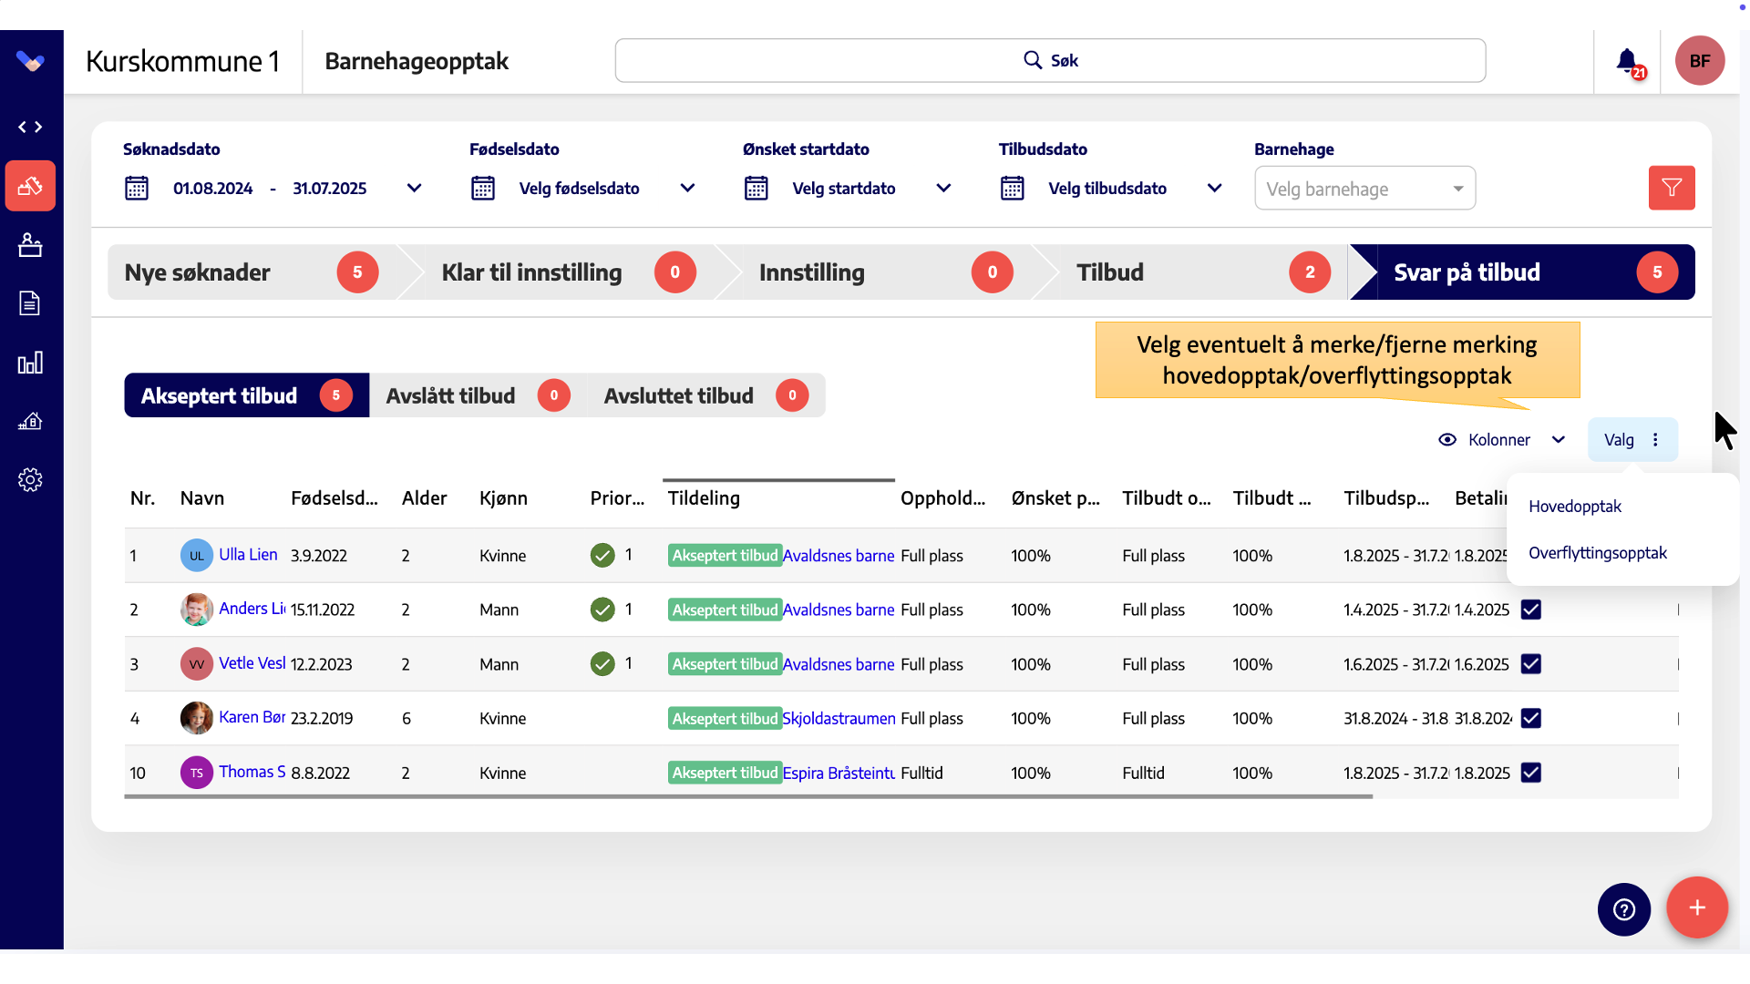The image size is (1750, 984).
Task: Click the Barnehageopptak header title
Action: (x=417, y=61)
